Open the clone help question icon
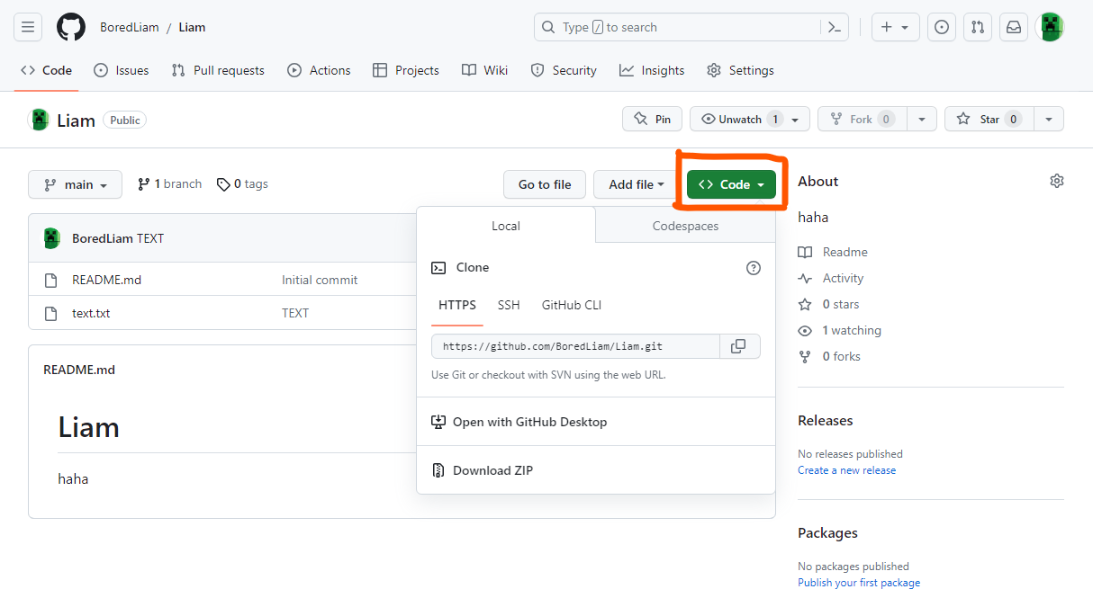Viewport: 1093px width, 616px height. tap(754, 267)
